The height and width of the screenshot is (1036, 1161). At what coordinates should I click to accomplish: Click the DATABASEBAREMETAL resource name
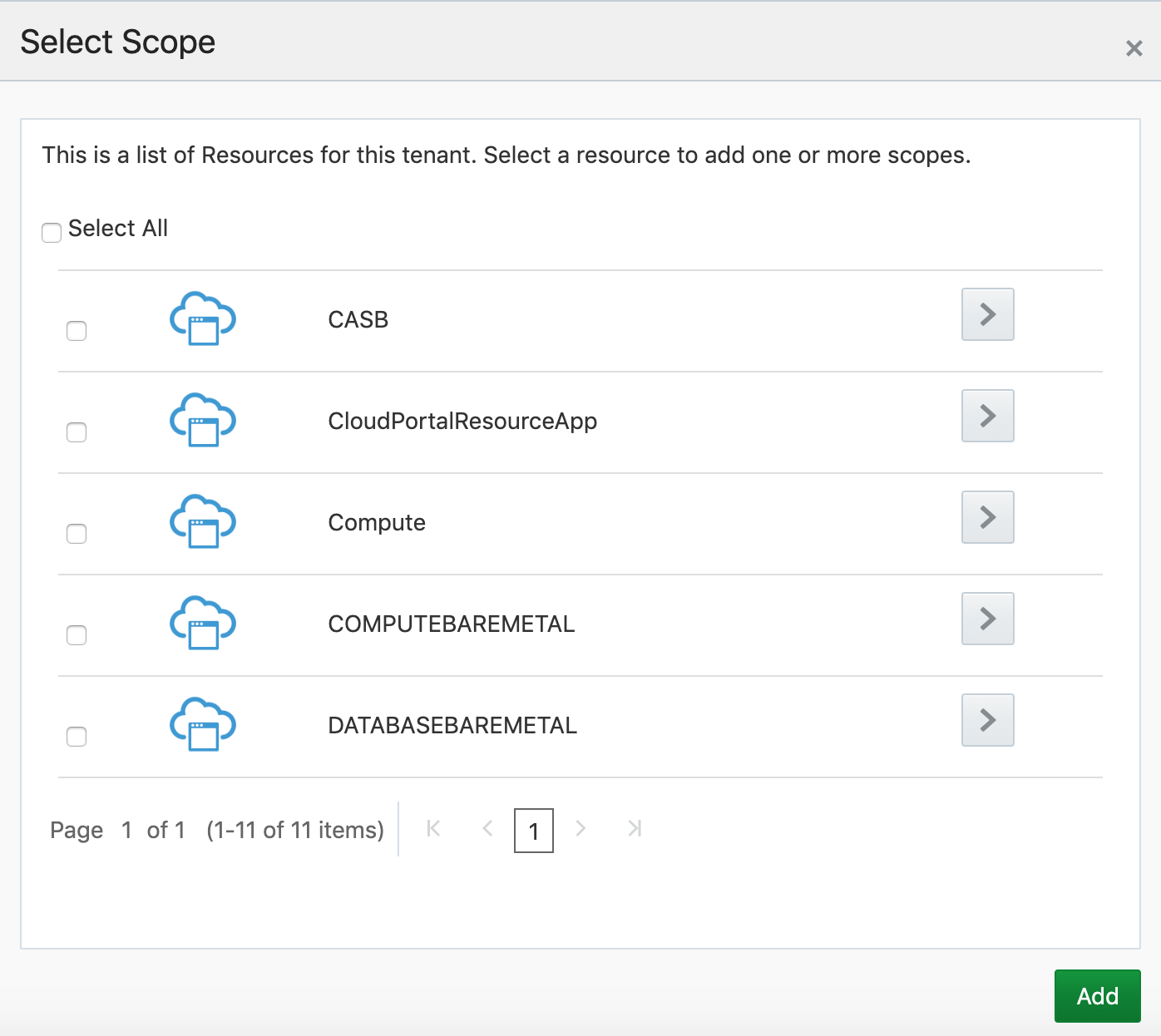click(452, 725)
